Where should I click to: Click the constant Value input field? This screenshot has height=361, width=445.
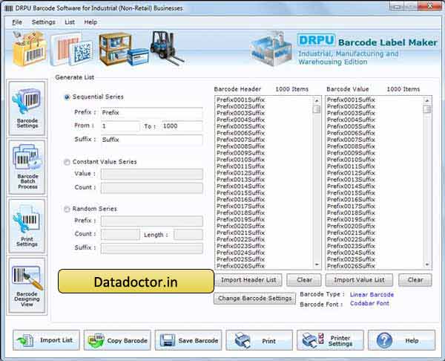click(151, 174)
